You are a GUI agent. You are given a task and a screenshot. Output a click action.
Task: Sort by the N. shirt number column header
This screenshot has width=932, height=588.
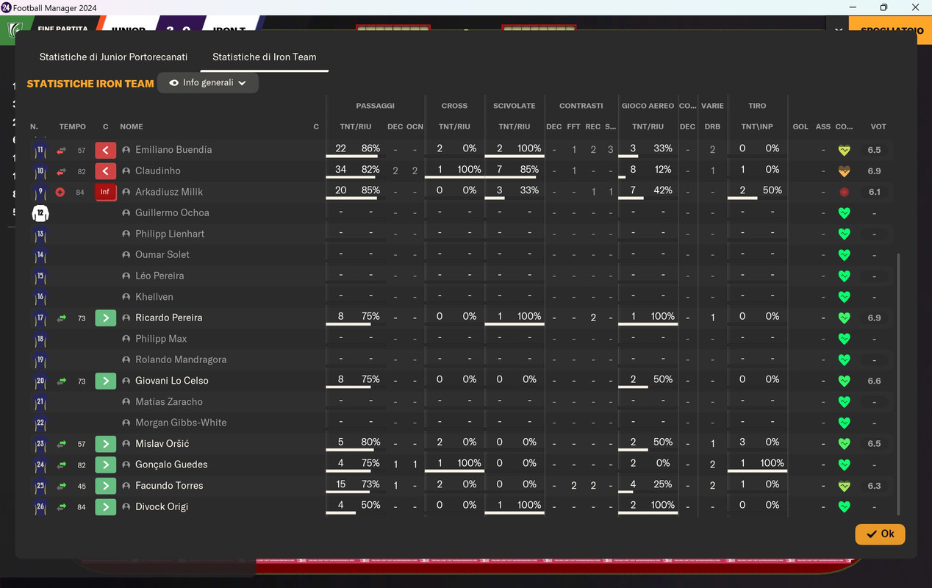coord(34,126)
